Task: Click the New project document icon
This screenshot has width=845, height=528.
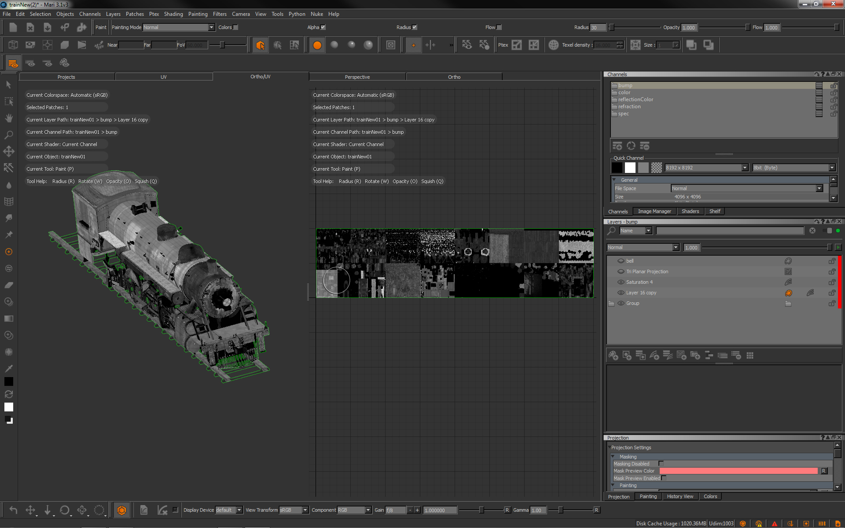Action: tap(13, 27)
